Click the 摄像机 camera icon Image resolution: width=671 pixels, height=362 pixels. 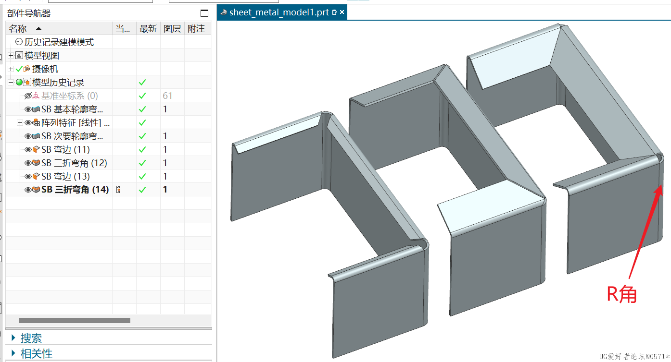coord(27,69)
